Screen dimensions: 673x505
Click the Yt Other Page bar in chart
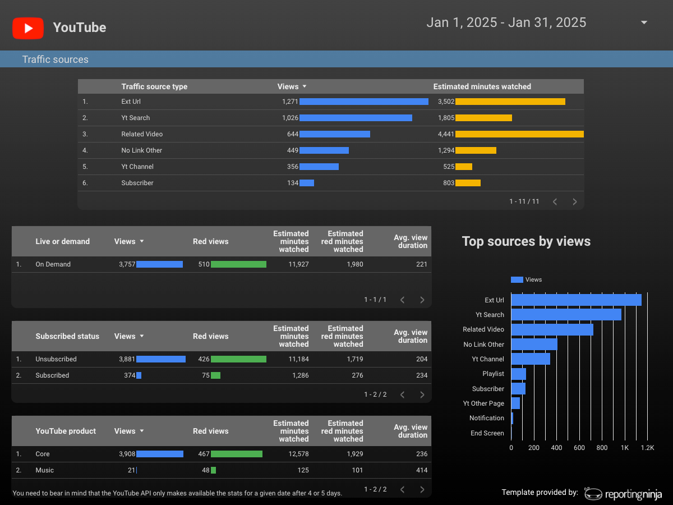pyautogui.click(x=515, y=403)
